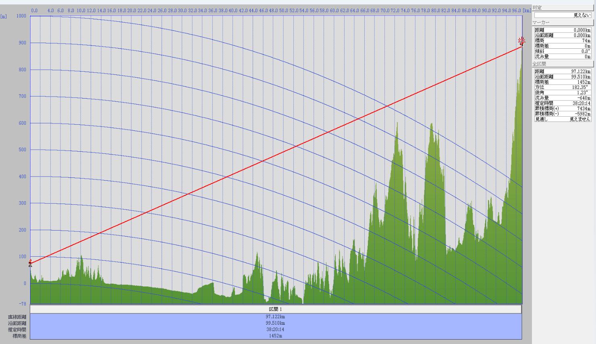Click the 傾斜 0.0° row
The height and width of the screenshot is (344, 596).
pos(563,51)
